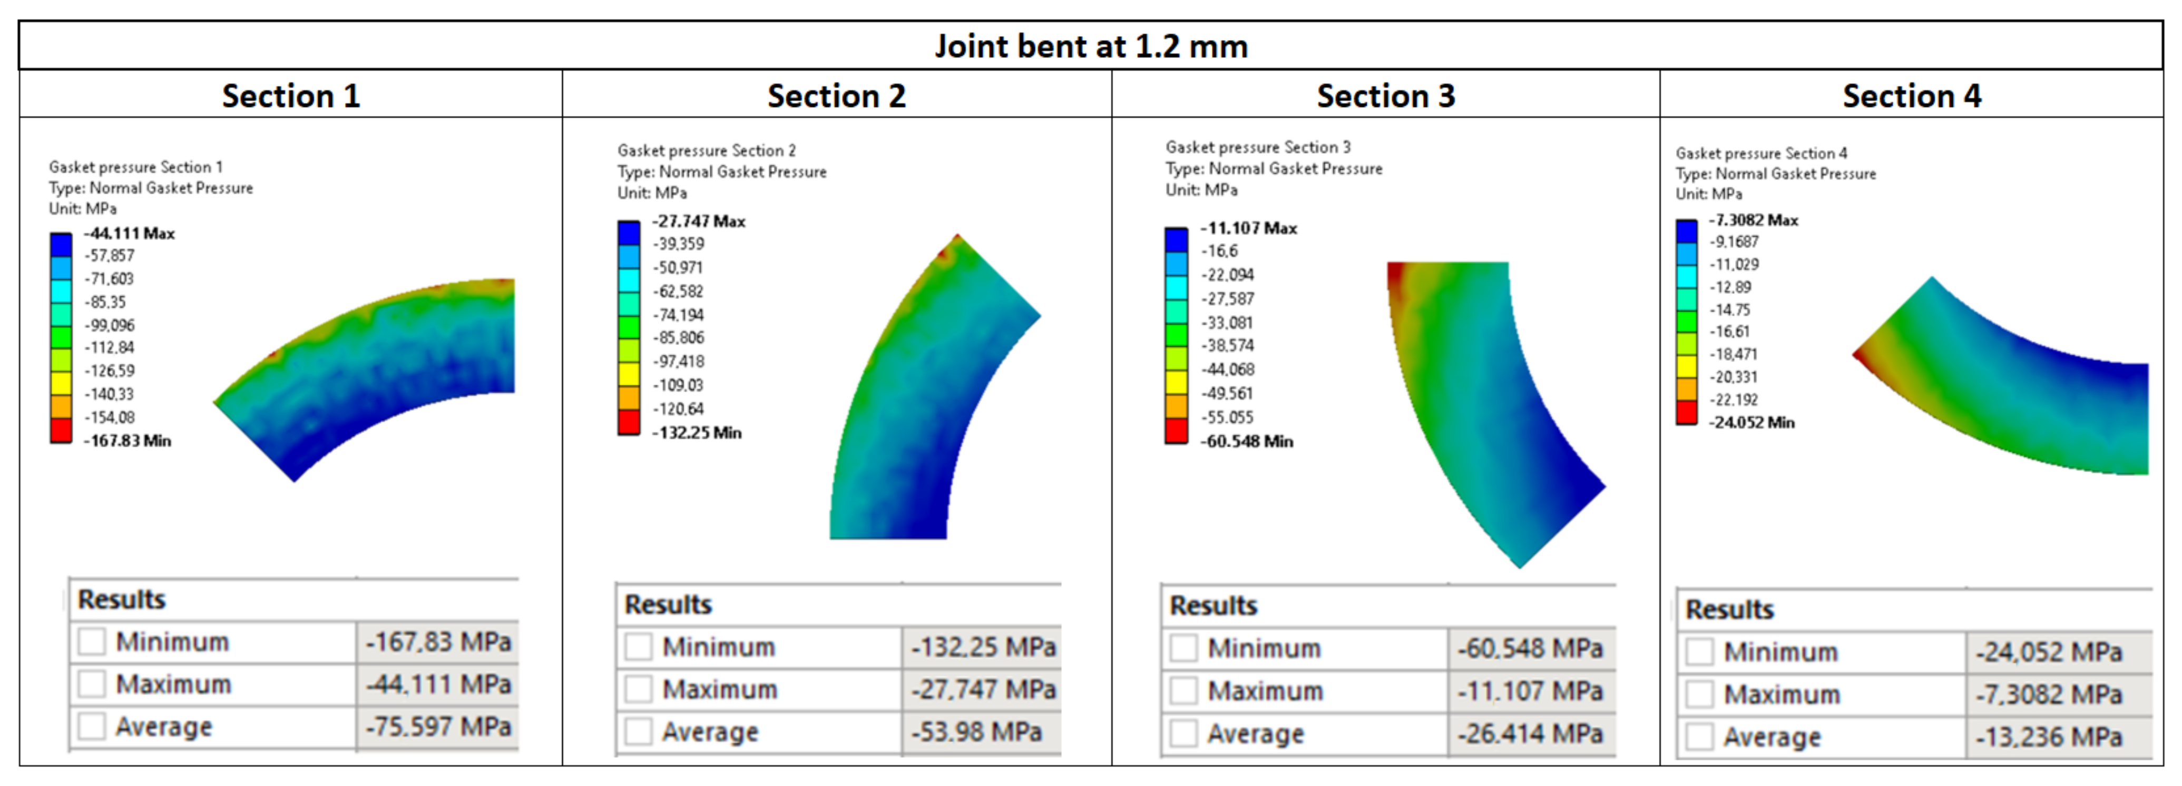The height and width of the screenshot is (786, 2182).
Task: Select the yellow swatch in Section 3 legend
Action: click(x=1177, y=382)
